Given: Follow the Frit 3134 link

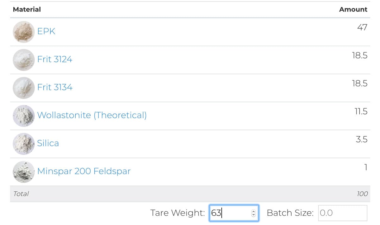Looking at the screenshot, I should click(x=55, y=87).
